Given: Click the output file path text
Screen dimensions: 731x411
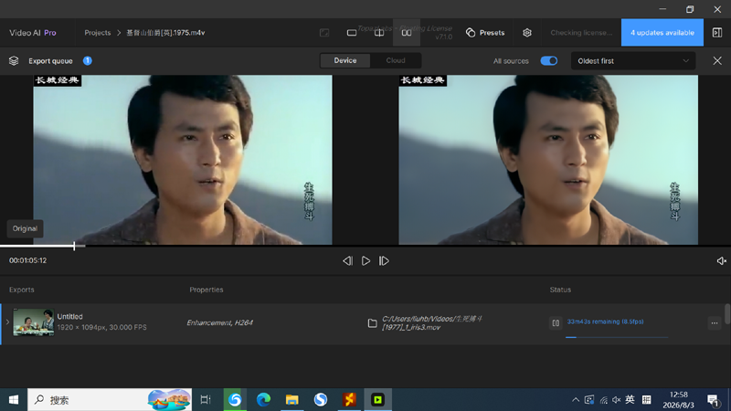Looking at the screenshot, I should click(x=431, y=323).
